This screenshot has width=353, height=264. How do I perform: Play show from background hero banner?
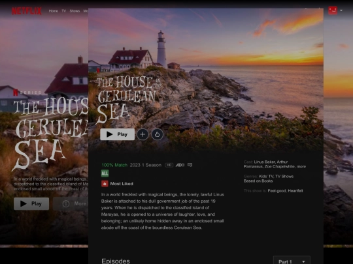(31, 203)
